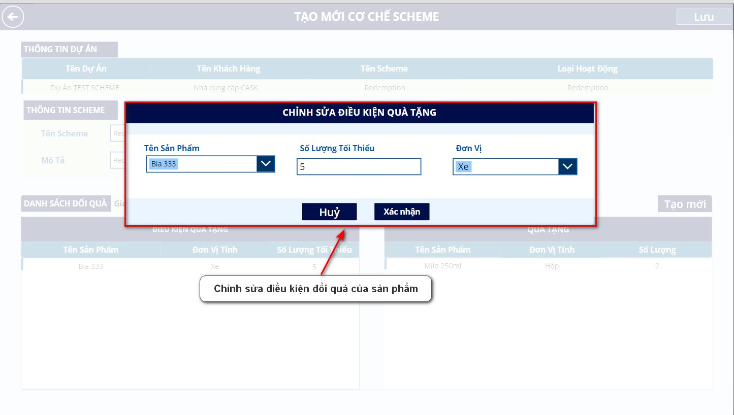Click the Tạo mới button

click(685, 204)
